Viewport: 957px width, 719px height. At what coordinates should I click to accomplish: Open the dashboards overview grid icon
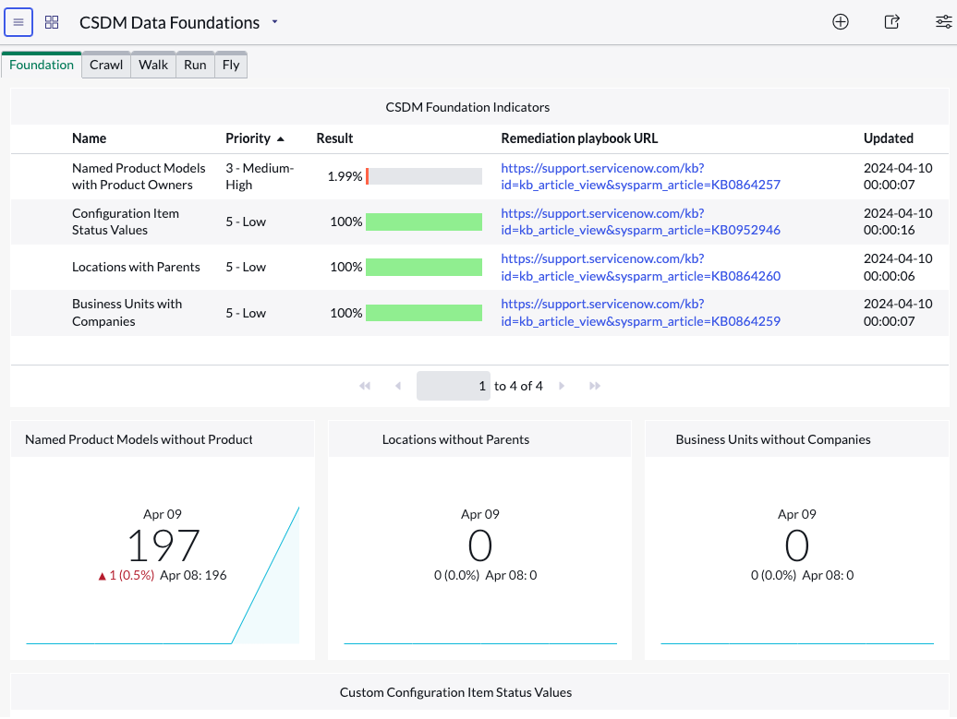[52, 22]
